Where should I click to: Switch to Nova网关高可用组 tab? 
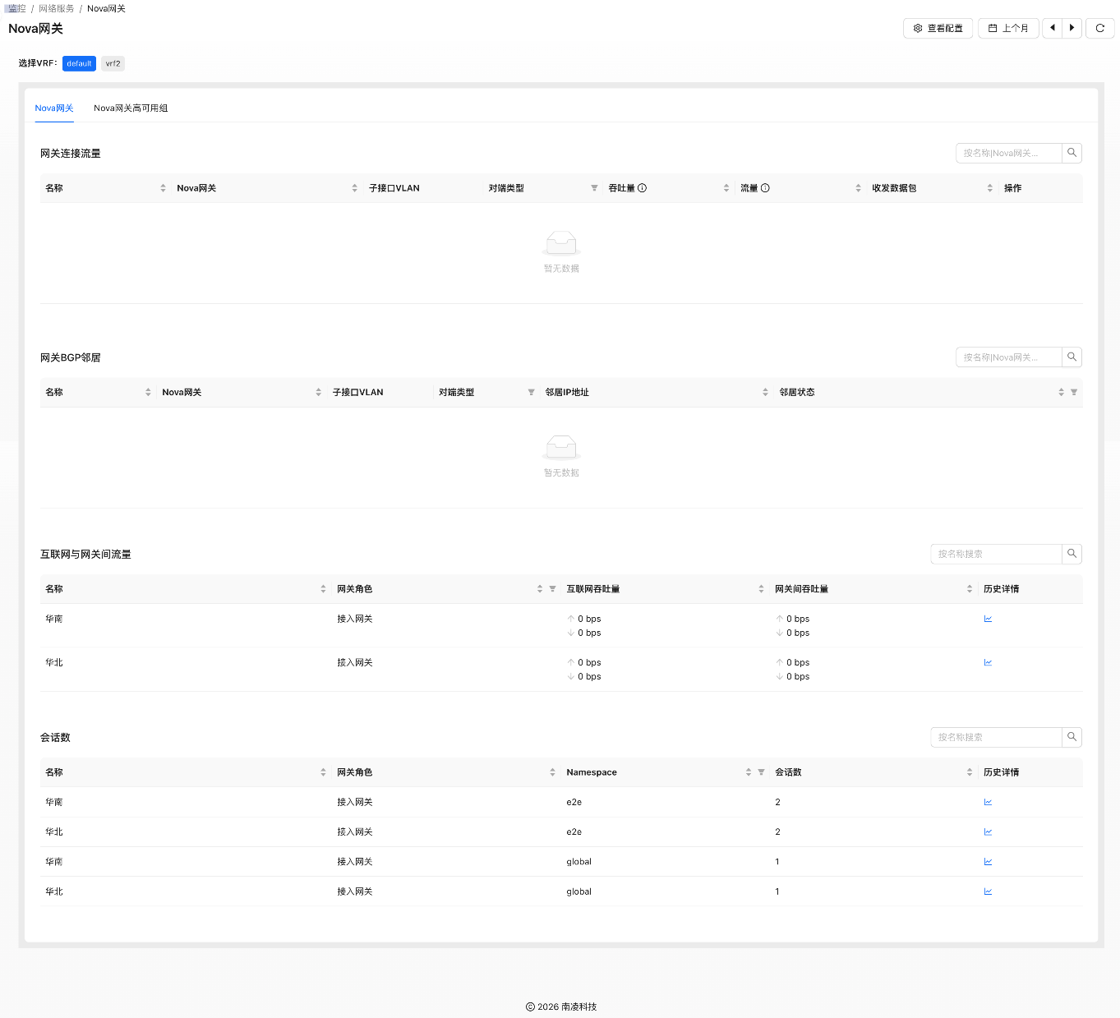(x=131, y=108)
